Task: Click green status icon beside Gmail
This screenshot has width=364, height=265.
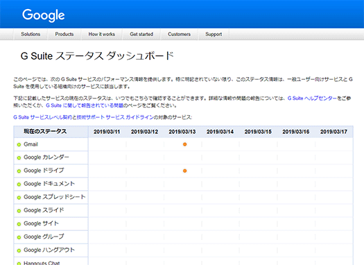Action: point(19,145)
